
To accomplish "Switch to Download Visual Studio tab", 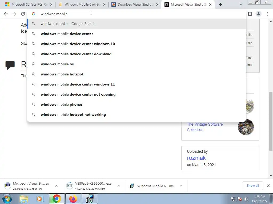I will click(x=135, y=5).
